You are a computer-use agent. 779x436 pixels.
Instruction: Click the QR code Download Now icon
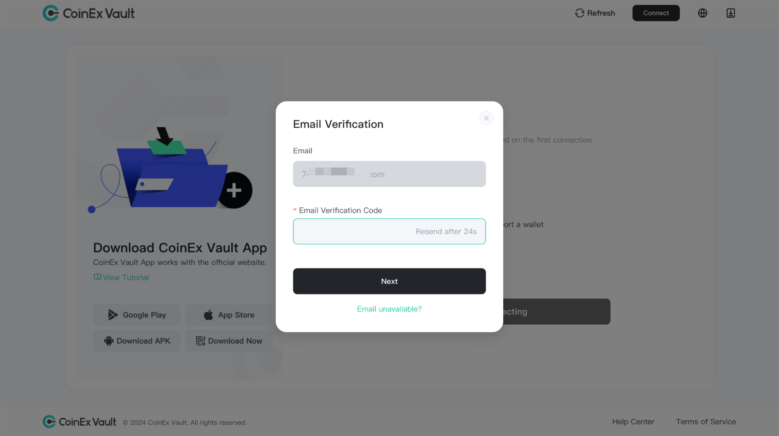[x=200, y=341]
